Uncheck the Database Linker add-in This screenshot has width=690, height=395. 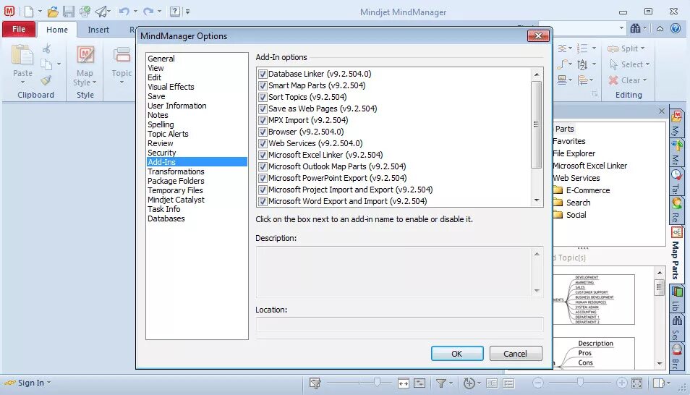[x=263, y=74]
